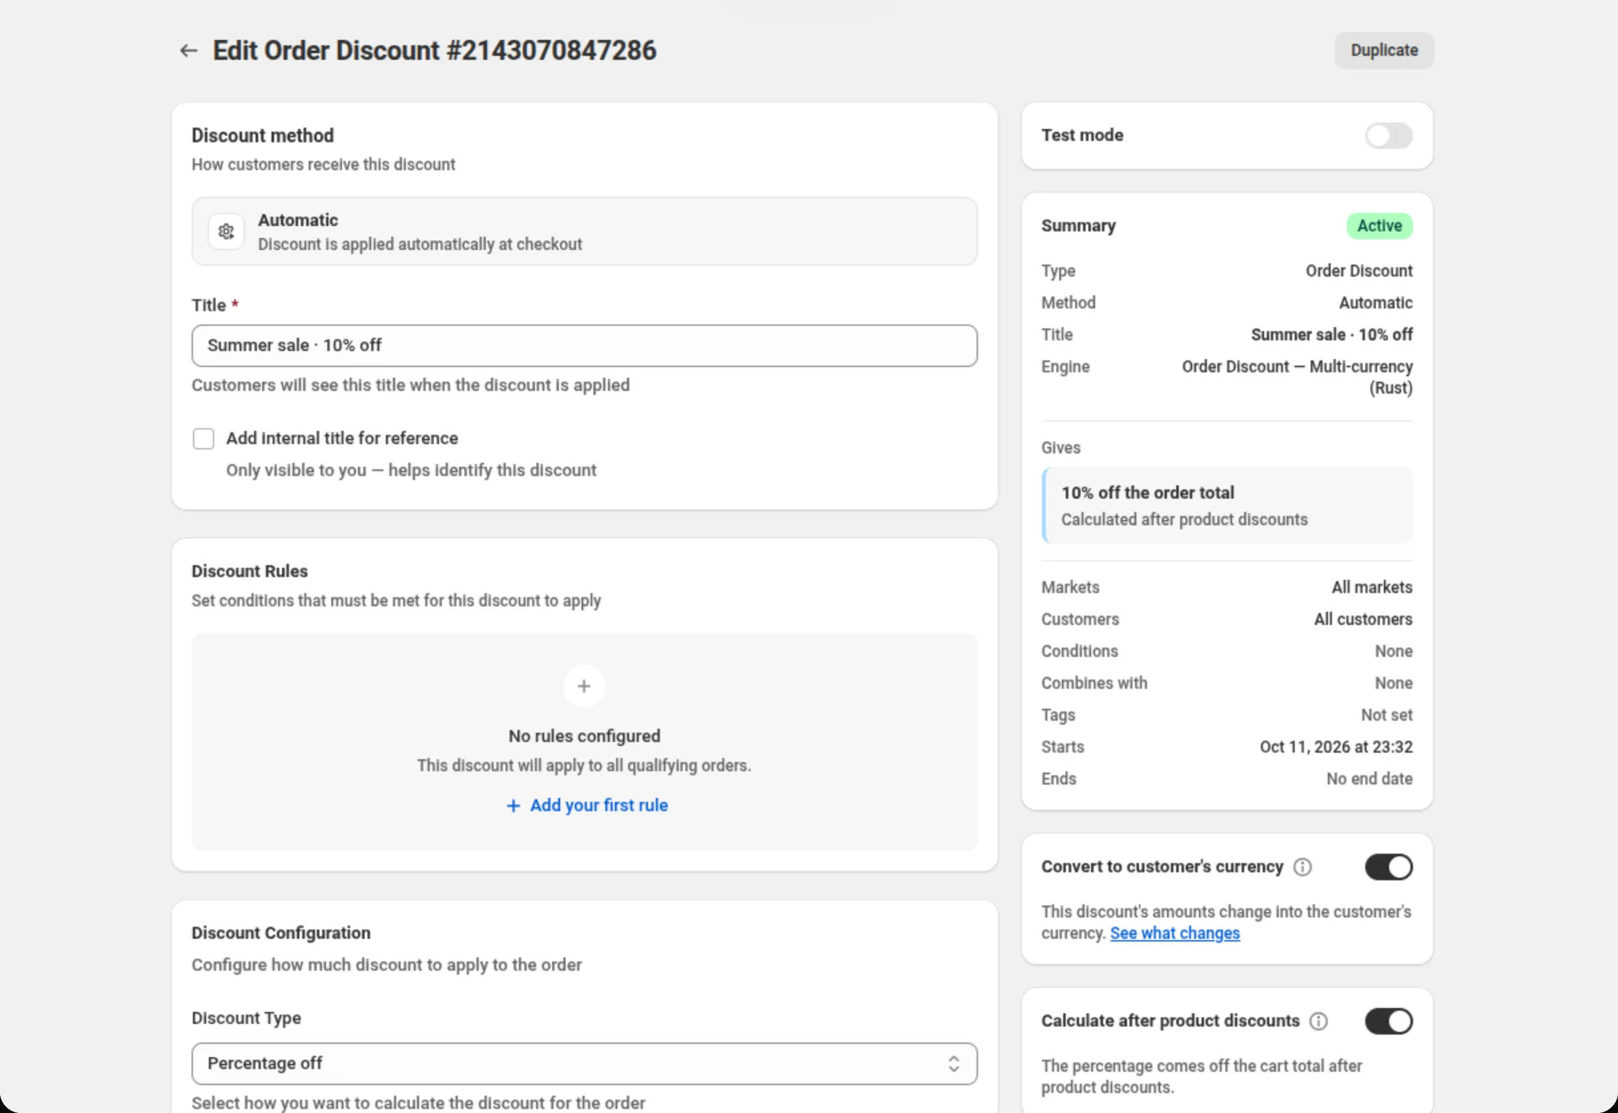The height and width of the screenshot is (1113, 1618).
Task: Click the All customers value
Action: [x=1363, y=619]
